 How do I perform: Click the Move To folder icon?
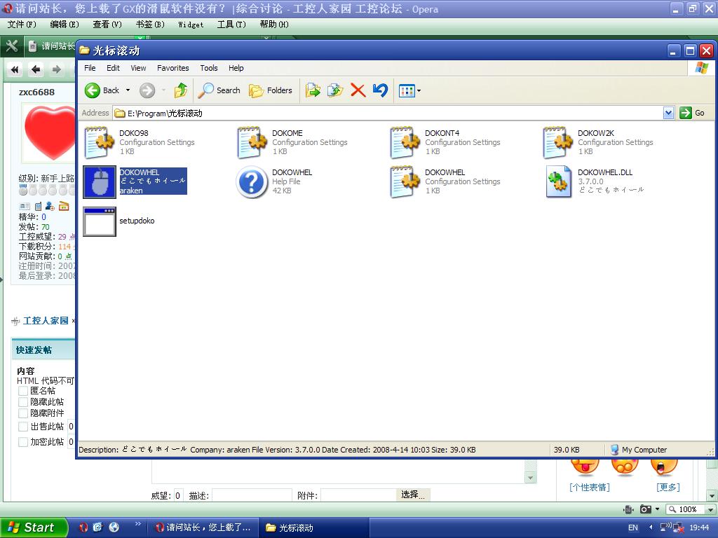coord(313,90)
